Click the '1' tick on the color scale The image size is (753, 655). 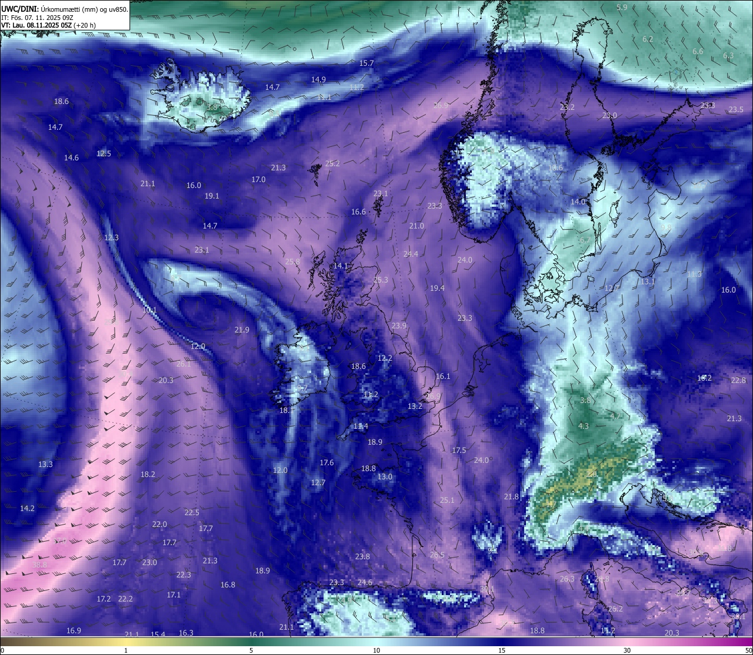[126, 650]
